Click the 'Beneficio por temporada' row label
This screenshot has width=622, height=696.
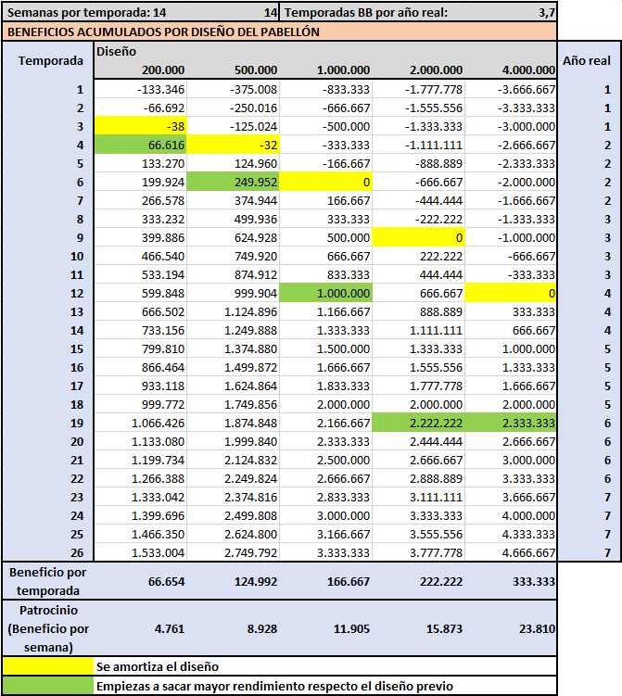point(48,581)
